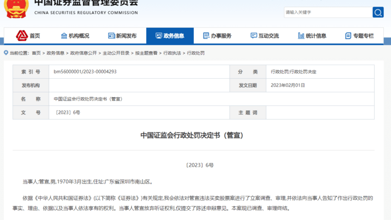Open the 机构概况 navigation tab
This screenshot has width=391, height=220.
tap(75, 36)
